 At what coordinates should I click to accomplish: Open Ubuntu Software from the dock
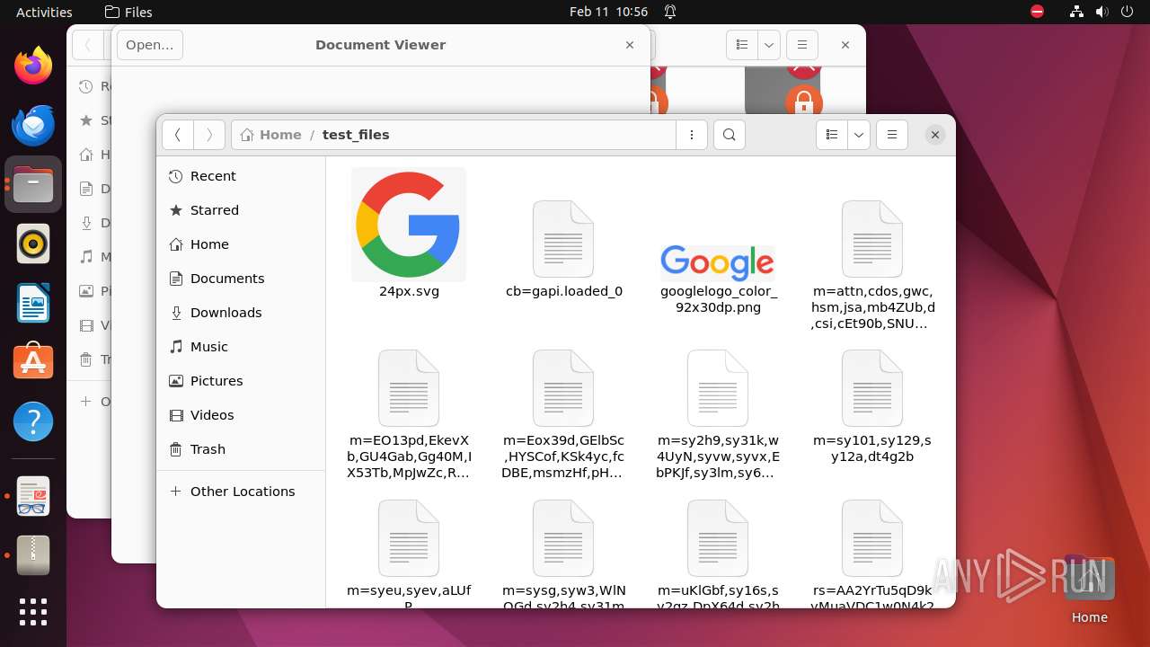click(33, 362)
